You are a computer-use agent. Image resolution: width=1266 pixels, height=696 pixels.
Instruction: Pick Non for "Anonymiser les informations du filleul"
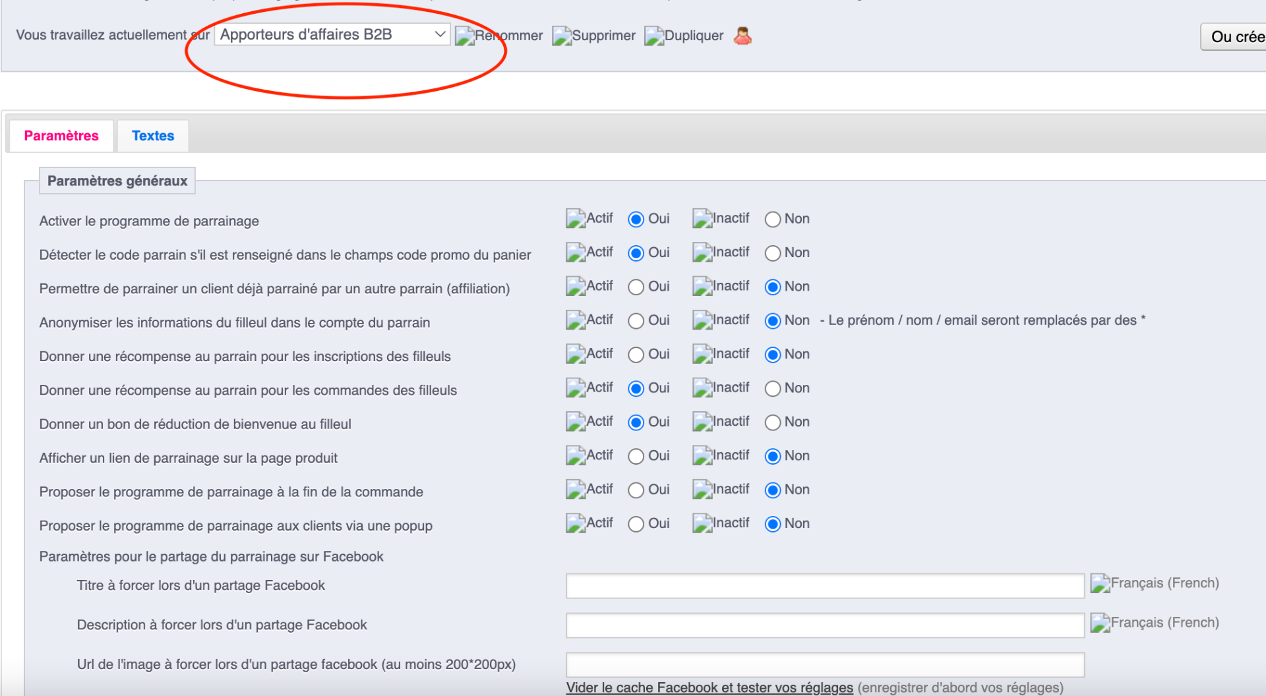[x=773, y=321]
